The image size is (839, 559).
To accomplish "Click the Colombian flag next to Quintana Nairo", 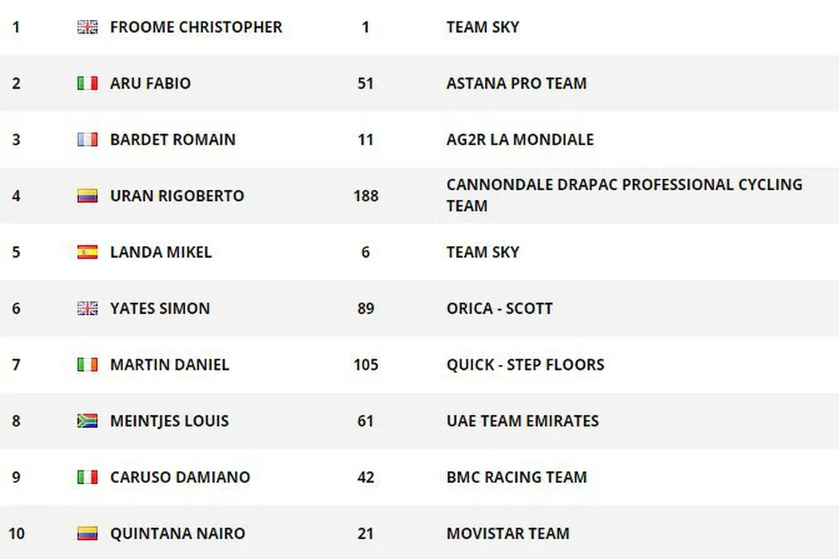I will coord(87,533).
